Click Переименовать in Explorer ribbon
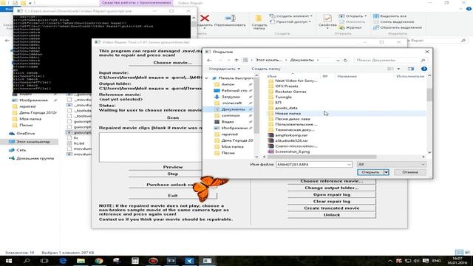The image size is (473, 266). (x=230, y=21)
